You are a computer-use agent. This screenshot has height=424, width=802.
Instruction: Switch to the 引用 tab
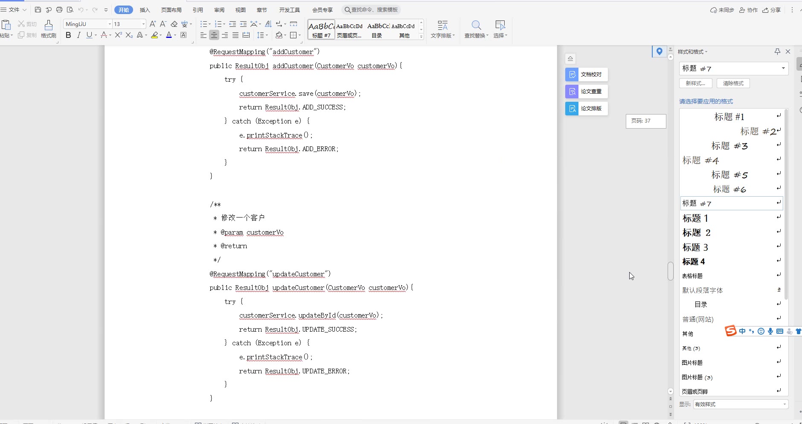pyautogui.click(x=198, y=10)
